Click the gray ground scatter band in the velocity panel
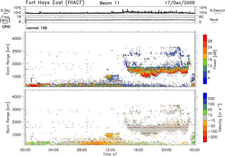Screen dimensions: 225x156 click(158, 128)
